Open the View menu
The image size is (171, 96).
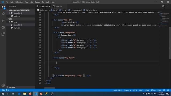26,2
